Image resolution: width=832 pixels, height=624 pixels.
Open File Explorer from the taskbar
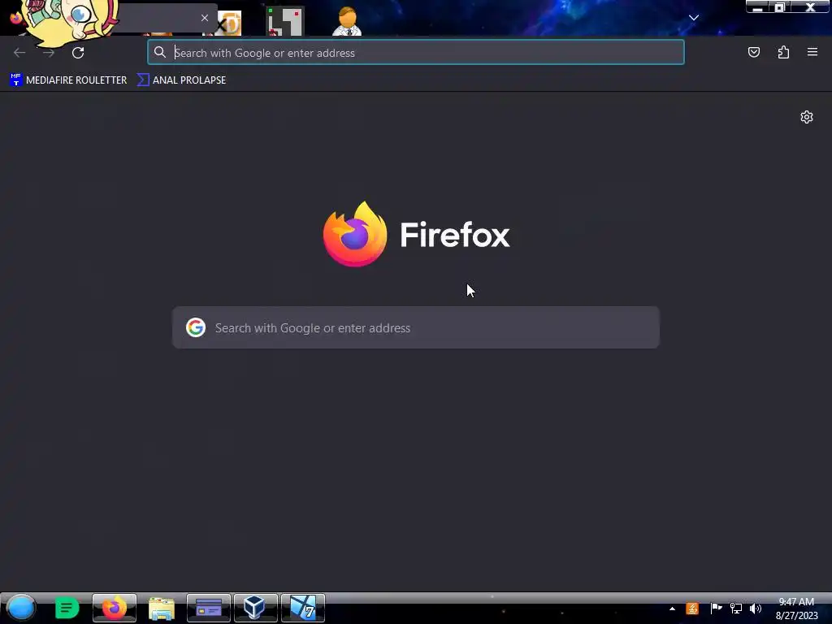[162, 608]
